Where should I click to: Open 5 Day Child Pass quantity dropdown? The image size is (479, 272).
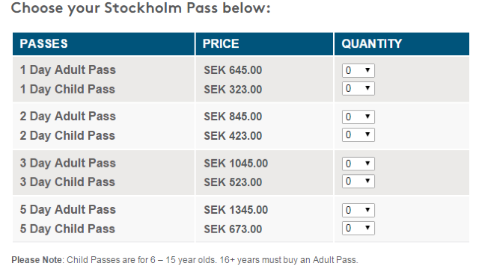pyautogui.click(x=358, y=228)
